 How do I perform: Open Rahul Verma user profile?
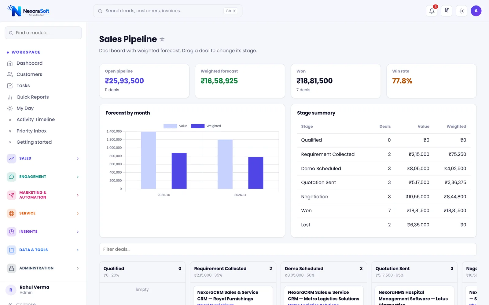click(43, 290)
